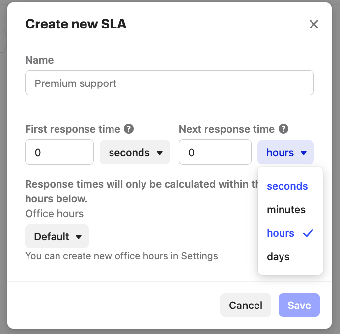Select days from the unit list

click(278, 257)
